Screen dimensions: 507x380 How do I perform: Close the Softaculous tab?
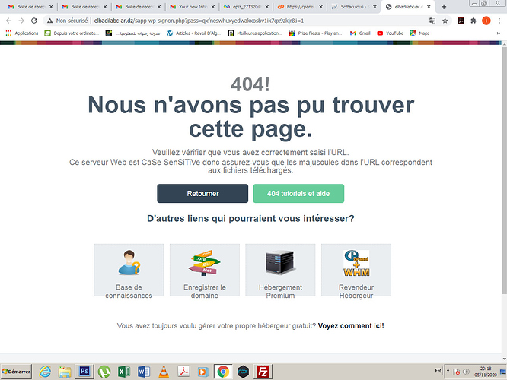375,7
